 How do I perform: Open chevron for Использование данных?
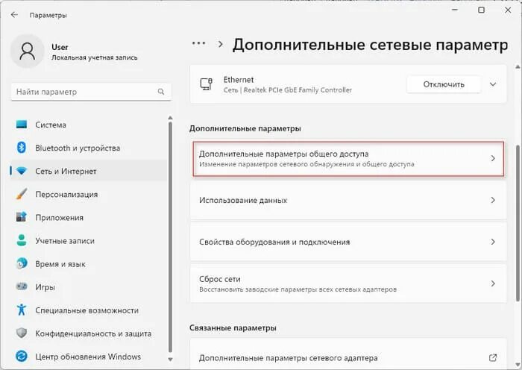[x=493, y=200]
